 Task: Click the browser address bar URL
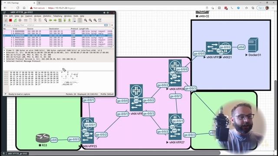[x=62, y=8]
